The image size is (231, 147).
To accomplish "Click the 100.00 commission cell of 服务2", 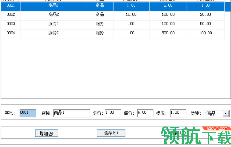I will (x=206, y=34).
